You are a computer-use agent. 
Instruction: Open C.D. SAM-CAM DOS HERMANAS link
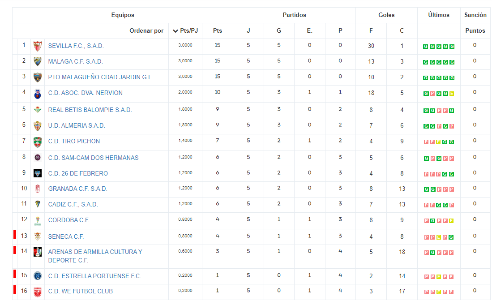(x=93, y=158)
